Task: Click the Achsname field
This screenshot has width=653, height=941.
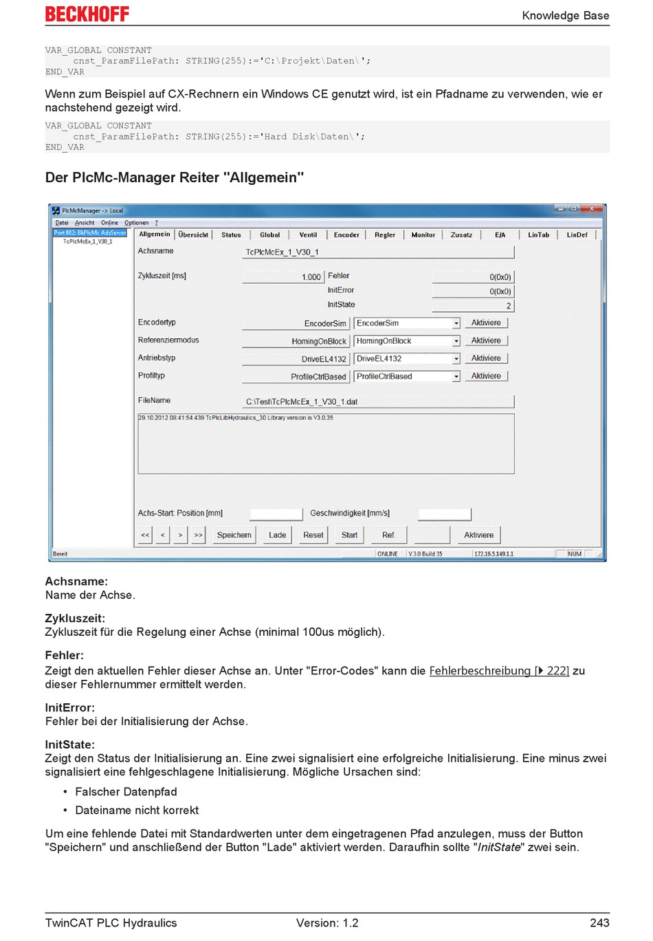Action: tap(378, 252)
